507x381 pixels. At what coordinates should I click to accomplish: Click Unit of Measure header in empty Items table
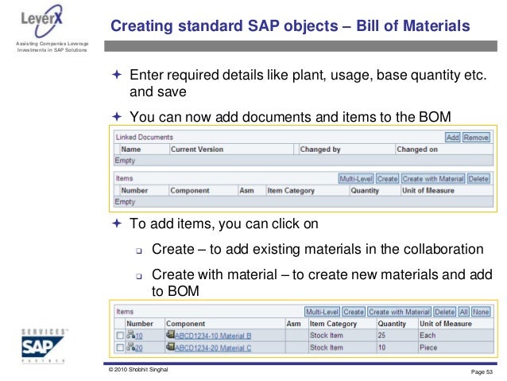pos(428,190)
